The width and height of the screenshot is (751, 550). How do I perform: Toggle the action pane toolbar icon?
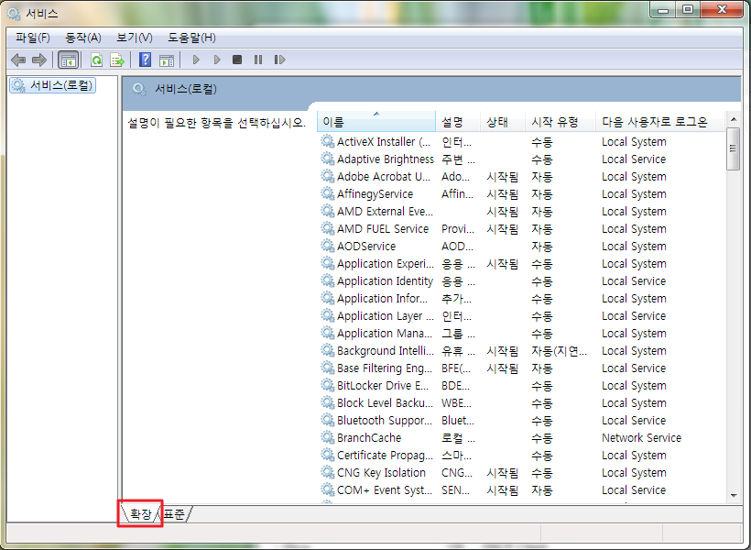pos(167,60)
